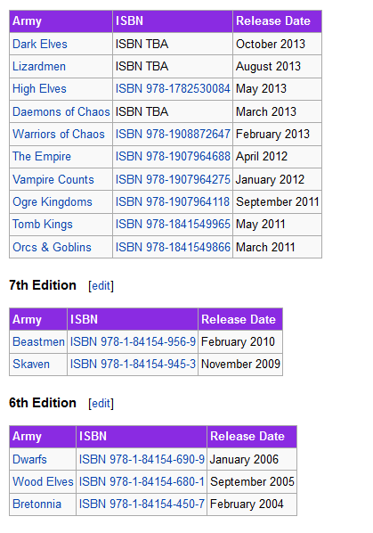The height and width of the screenshot is (533, 373).
Task: Open the Beastmen army page
Action: click(x=38, y=341)
